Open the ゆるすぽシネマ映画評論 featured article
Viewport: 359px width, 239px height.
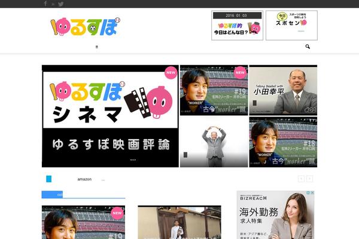click(x=110, y=116)
